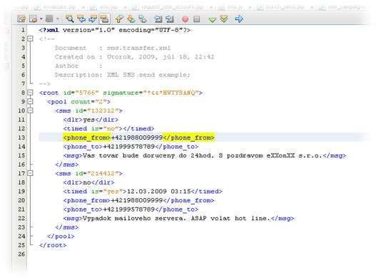Close the invalidate.jsp tab
This screenshot has width=376, height=280.
click(83, 7)
